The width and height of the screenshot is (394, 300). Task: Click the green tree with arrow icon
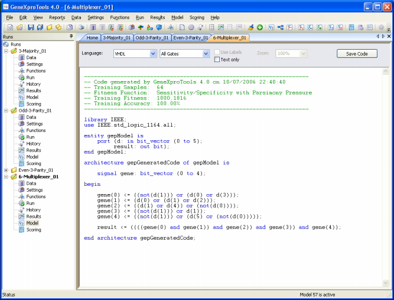pos(141,27)
